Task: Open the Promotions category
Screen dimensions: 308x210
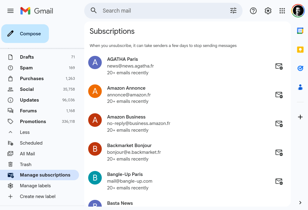Action: [33, 122]
